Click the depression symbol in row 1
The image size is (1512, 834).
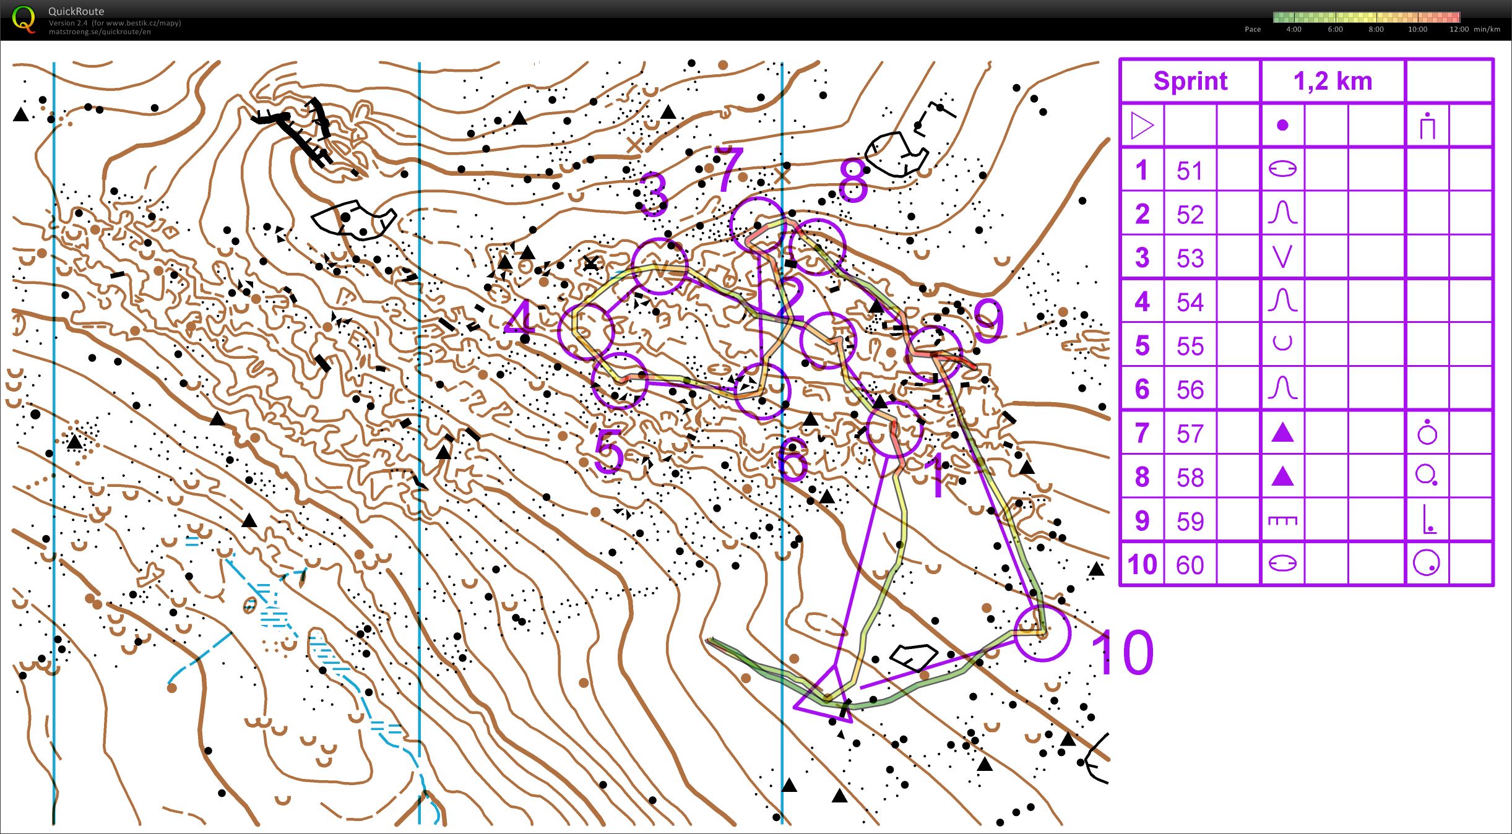tap(1282, 169)
